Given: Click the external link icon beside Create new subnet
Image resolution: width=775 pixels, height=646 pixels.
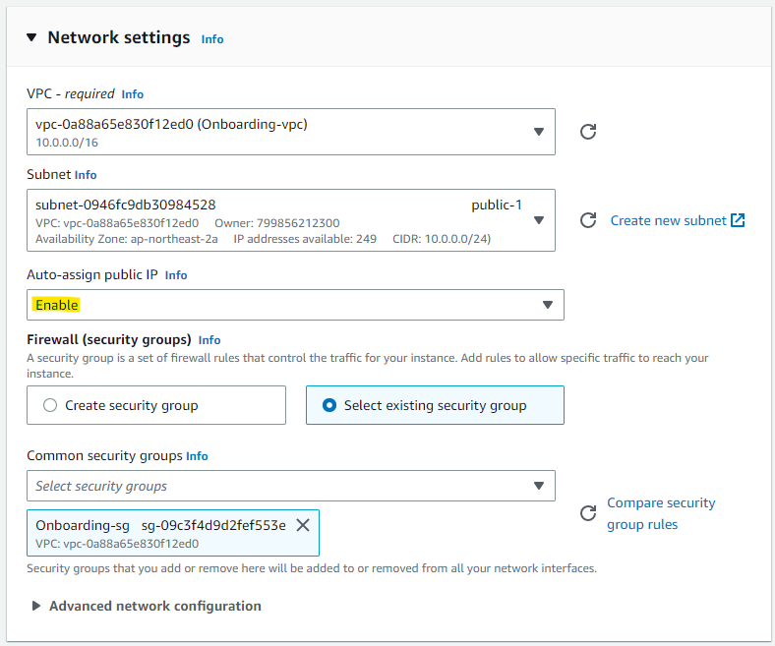Looking at the screenshot, I should [x=738, y=220].
